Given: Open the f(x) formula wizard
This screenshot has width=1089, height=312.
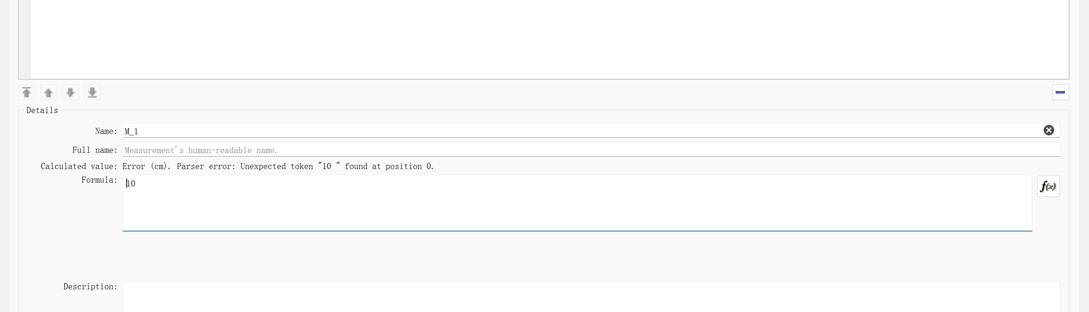Looking at the screenshot, I should [x=1048, y=186].
